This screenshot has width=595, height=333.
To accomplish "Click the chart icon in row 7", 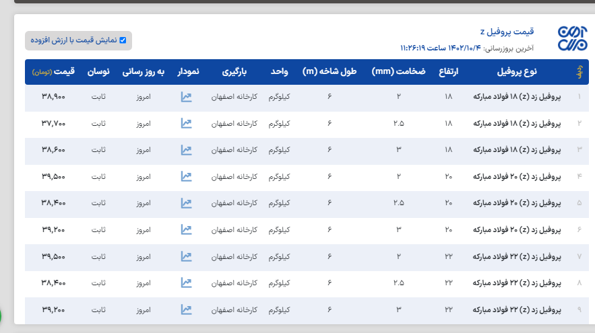I will 187,256.
